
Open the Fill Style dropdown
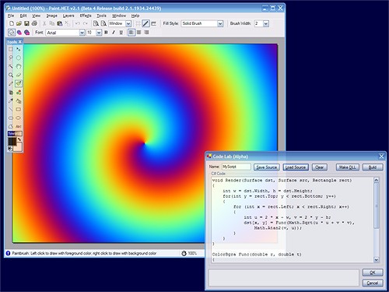tap(220, 23)
